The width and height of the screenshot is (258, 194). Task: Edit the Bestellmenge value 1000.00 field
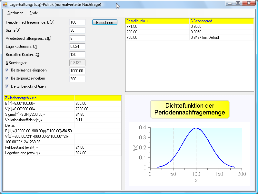[77, 71]
